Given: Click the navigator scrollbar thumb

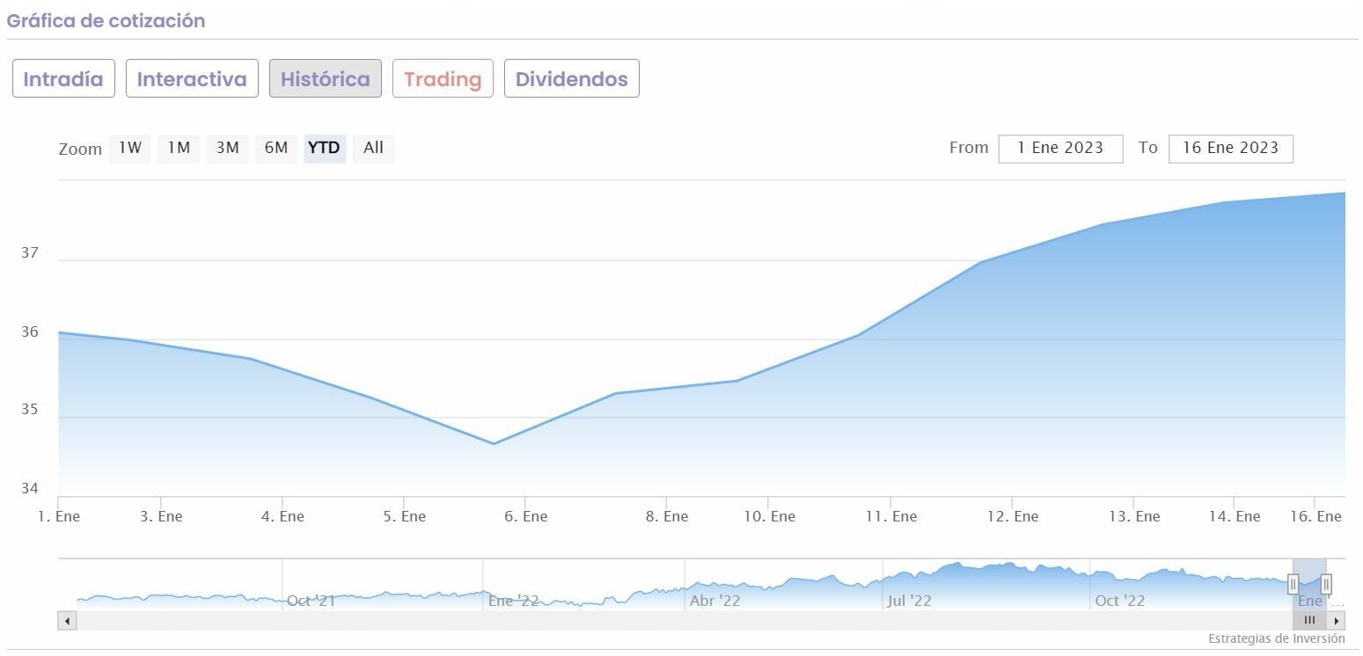Looking at the screenshot, I should [x=1309, y=621].
